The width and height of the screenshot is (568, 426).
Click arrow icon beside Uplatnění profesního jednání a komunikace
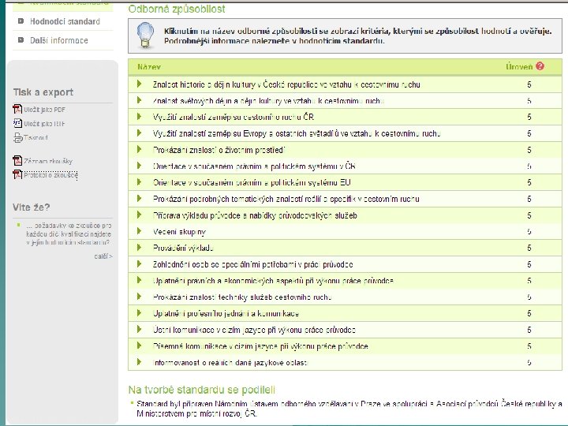point(140,313)
